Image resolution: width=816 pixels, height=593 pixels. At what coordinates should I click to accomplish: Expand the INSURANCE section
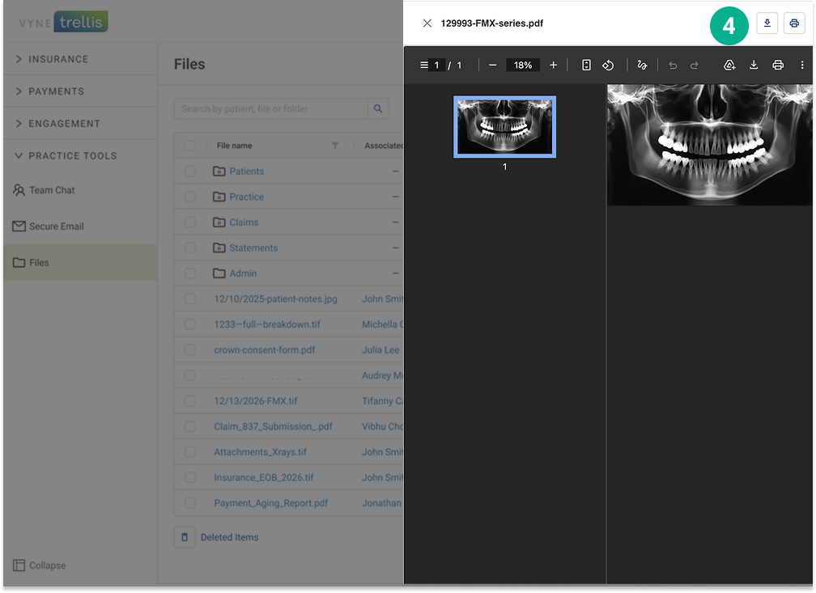coord(58,59)
